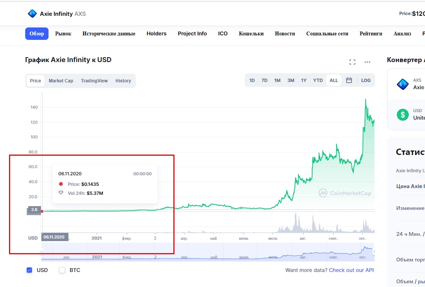Open the Социальные сети tab
Screen dimensions: 425x287
pos(327,33)
